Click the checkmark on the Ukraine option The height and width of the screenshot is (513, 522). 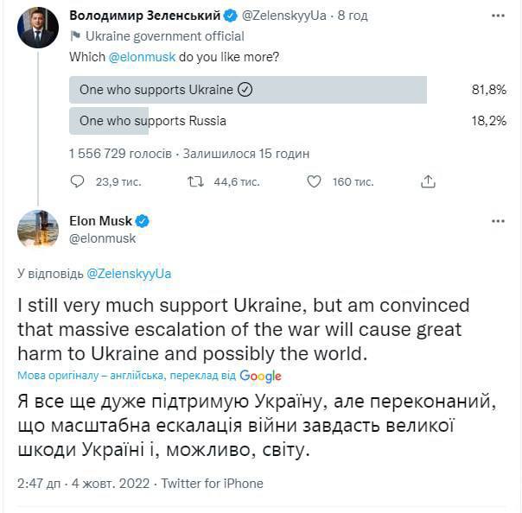[244, 90]
